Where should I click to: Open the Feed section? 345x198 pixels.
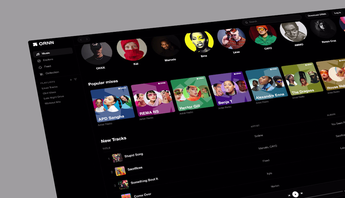tap(48, 66)
